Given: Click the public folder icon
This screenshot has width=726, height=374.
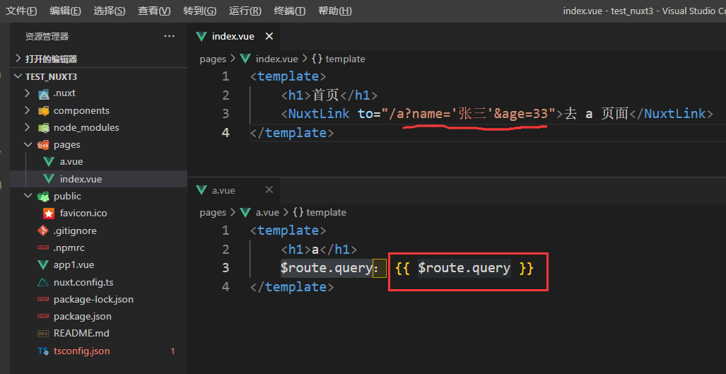Looking at the screenshot, I should [44, 197].
